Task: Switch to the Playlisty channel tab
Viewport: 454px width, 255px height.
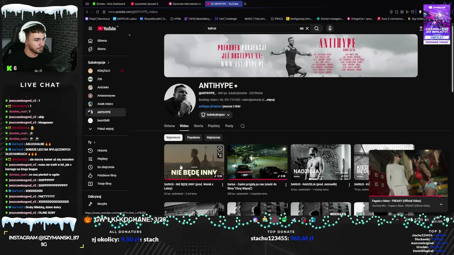Action: (214, 126)
